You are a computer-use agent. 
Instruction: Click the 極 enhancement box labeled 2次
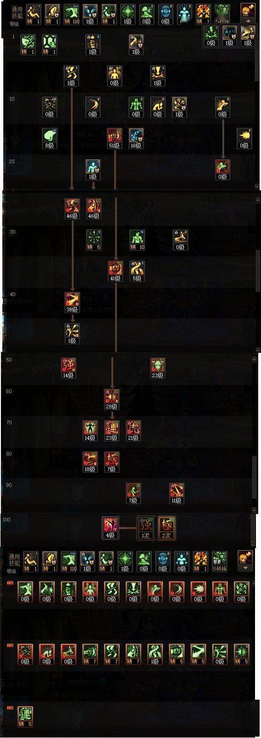pos(166,528)
